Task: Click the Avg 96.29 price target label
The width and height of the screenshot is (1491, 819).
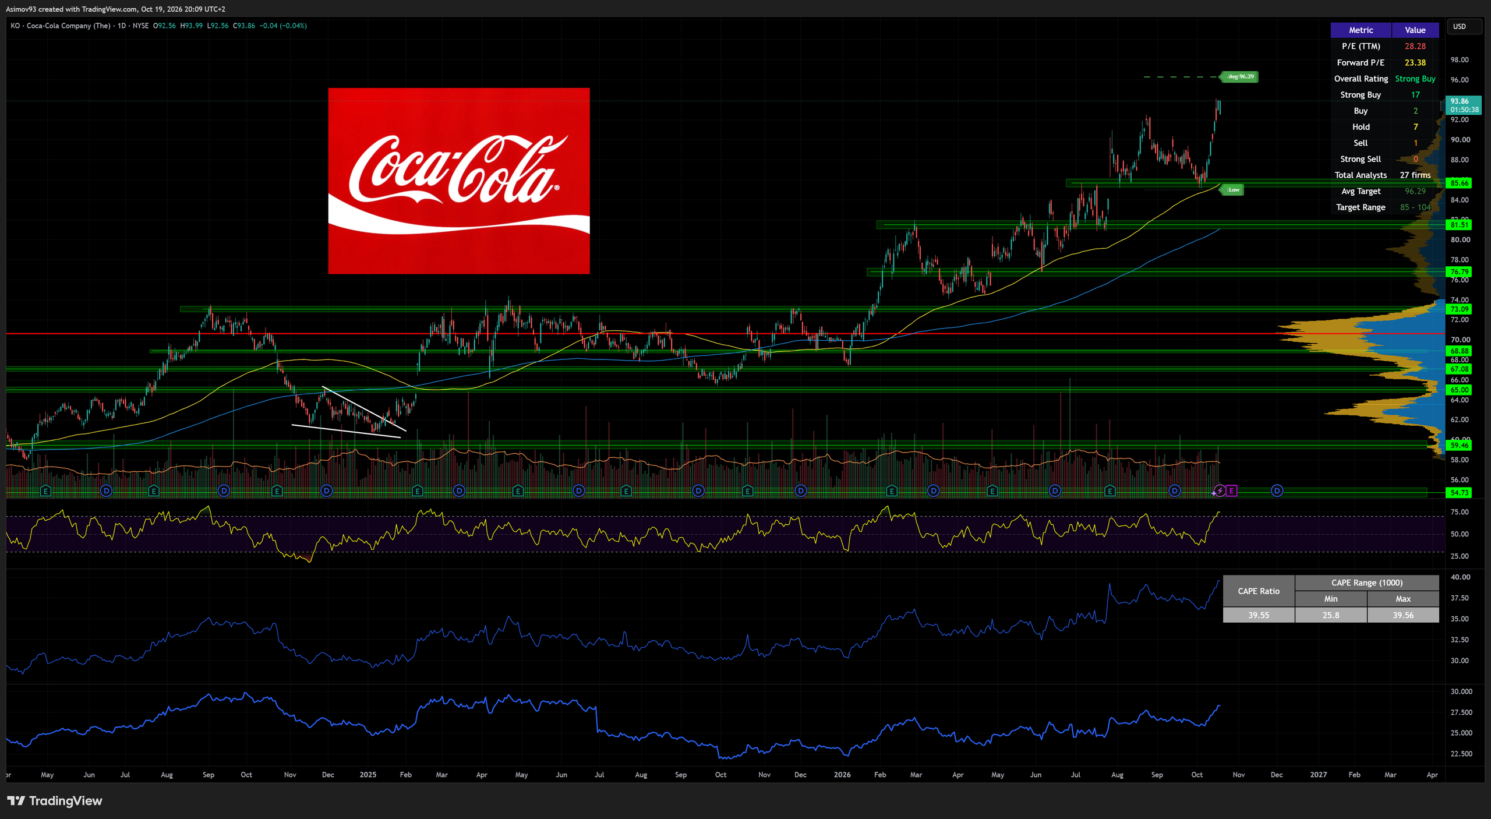Action: [1239, 76]
